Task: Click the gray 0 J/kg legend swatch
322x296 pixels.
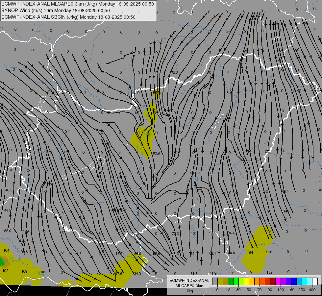Action: (215, 282)
